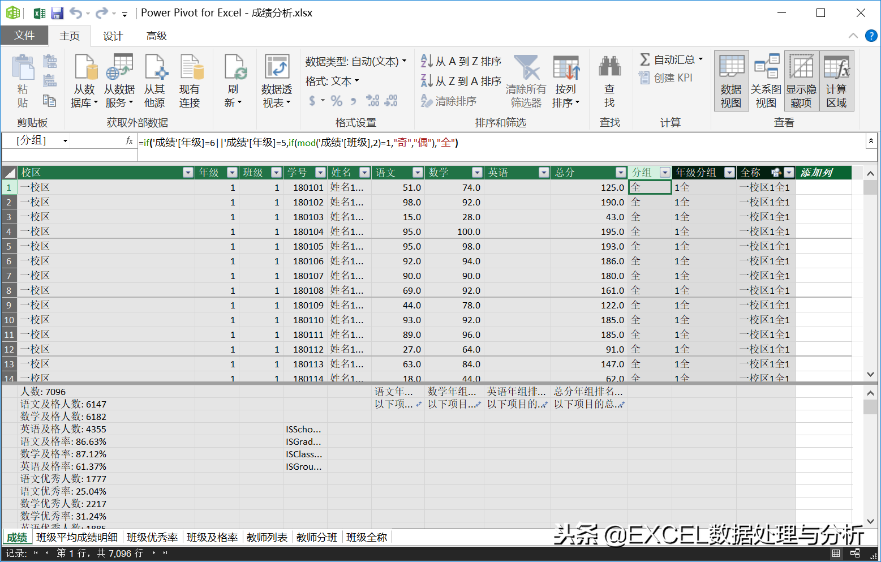The height and width of the screenshot is (562, 881).
Task: Open 班级优秀率 sheet tab
Action: (152, 537)
